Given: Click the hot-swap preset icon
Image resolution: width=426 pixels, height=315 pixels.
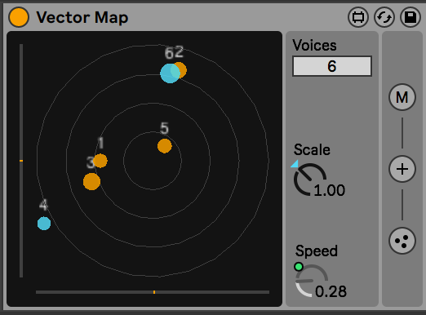Looking at the screenshot, I should tap(384, 17).
